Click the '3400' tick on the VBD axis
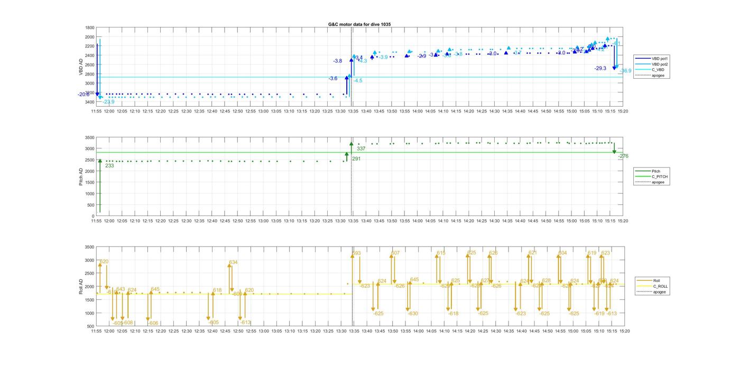Image resolution: width=740 pixels, height=366 pixels. point(90,102)
